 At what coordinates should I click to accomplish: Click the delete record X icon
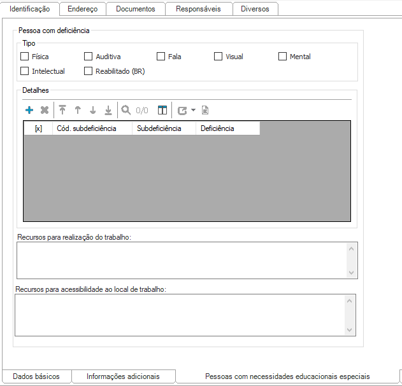[45, 110]
